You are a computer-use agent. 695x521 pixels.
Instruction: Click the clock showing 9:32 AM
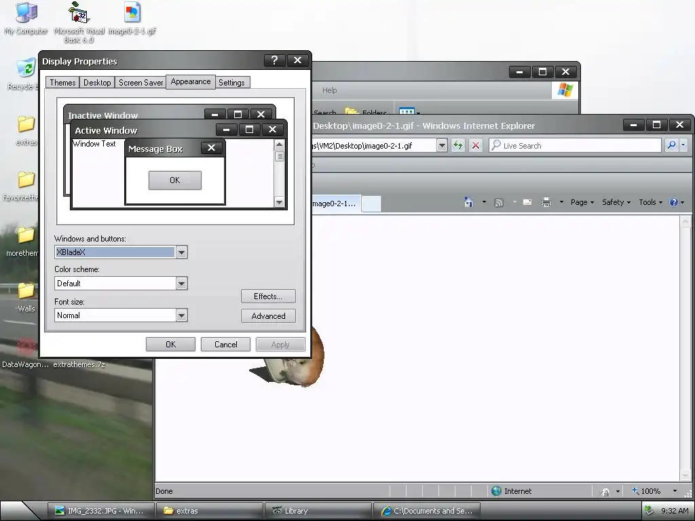(x=675, y=511)
